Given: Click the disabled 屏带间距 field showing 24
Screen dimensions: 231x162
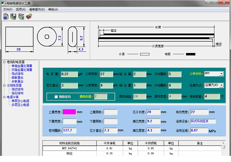Looking at the screenshot, I should (x=140, y=97).
